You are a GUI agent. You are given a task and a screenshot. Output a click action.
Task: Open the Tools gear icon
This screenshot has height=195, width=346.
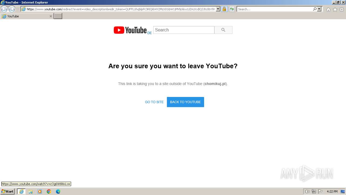pos(342,9)
